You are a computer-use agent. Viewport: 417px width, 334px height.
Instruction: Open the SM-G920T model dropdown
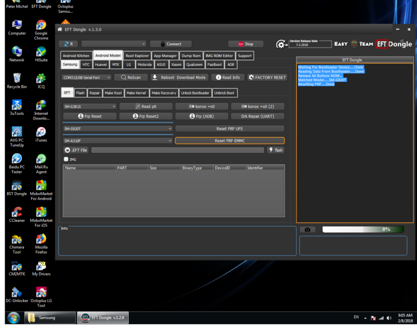tap(118, 129)
